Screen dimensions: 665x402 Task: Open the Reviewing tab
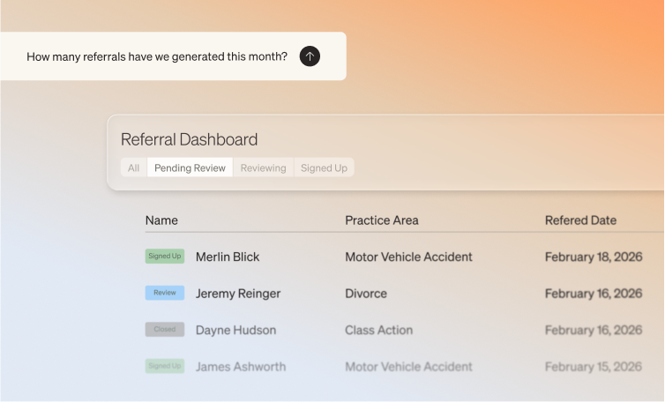263,167
